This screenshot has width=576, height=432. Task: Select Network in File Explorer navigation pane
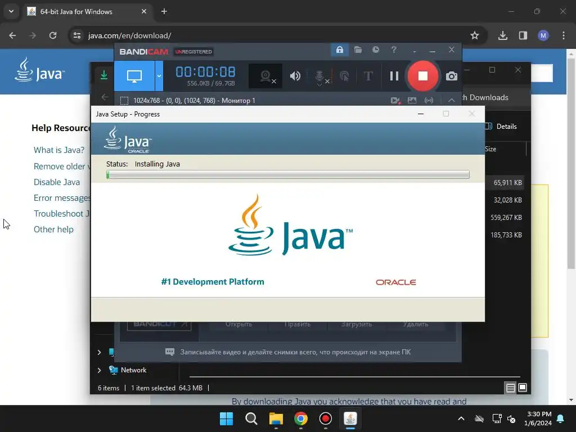134,370
